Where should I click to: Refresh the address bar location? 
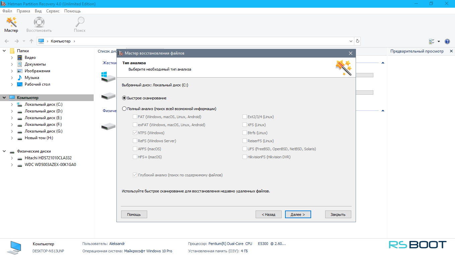click(358, 41)
